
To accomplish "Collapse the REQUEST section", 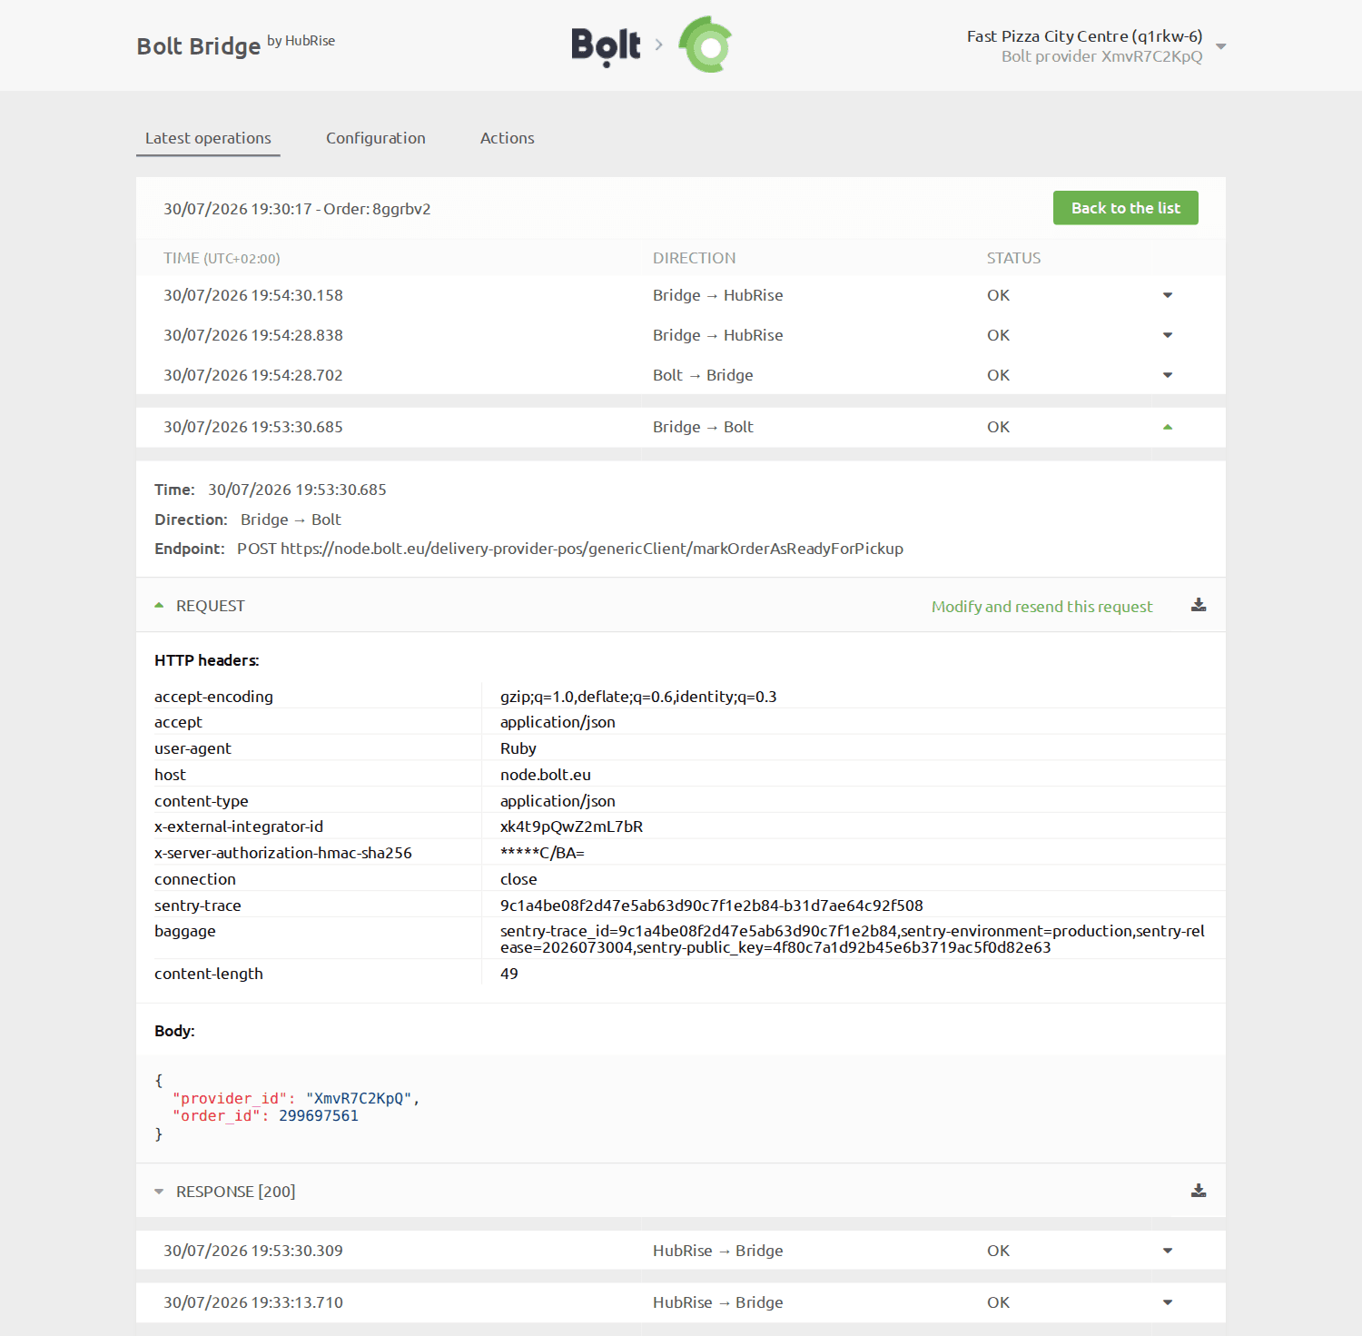I will point(160,605).
